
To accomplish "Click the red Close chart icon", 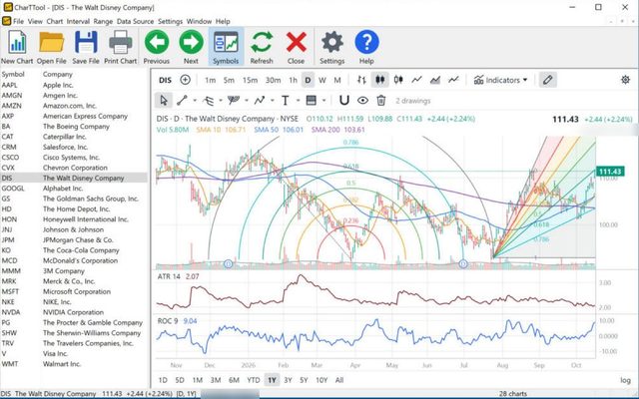I will (x=296, y=47).
